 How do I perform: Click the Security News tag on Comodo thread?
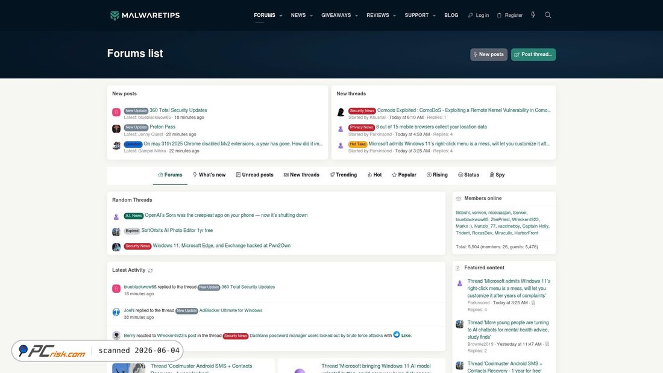(362, 111)
